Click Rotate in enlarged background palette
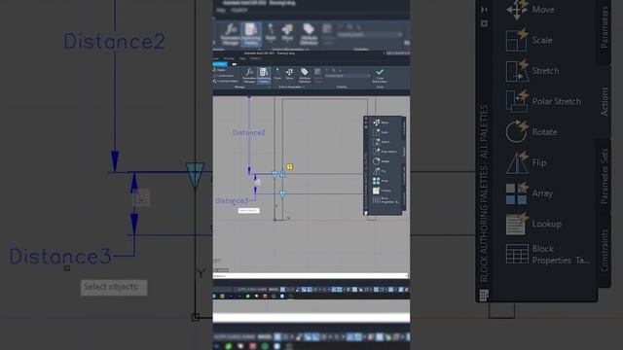623x350 pixels. [531, 132]
